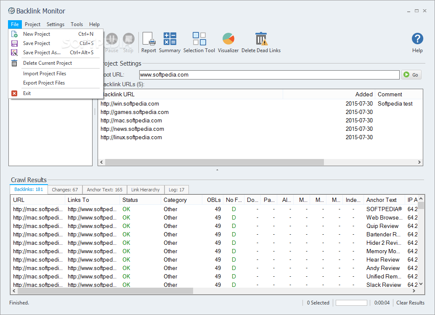Open the Report tool
The width and height of the screenshot is (435, 315).
tap(149, 42)
